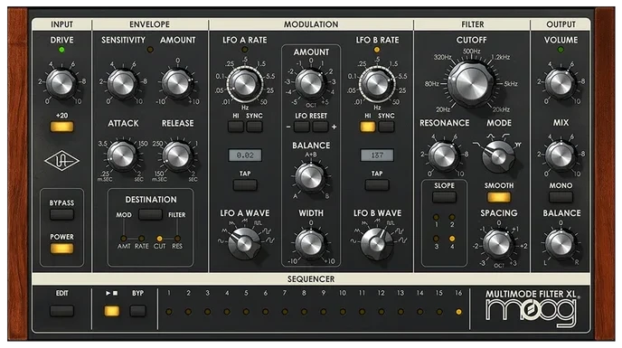Click the output VOLUME knob
The image size is (622, 348).
[x=561, y=84]
